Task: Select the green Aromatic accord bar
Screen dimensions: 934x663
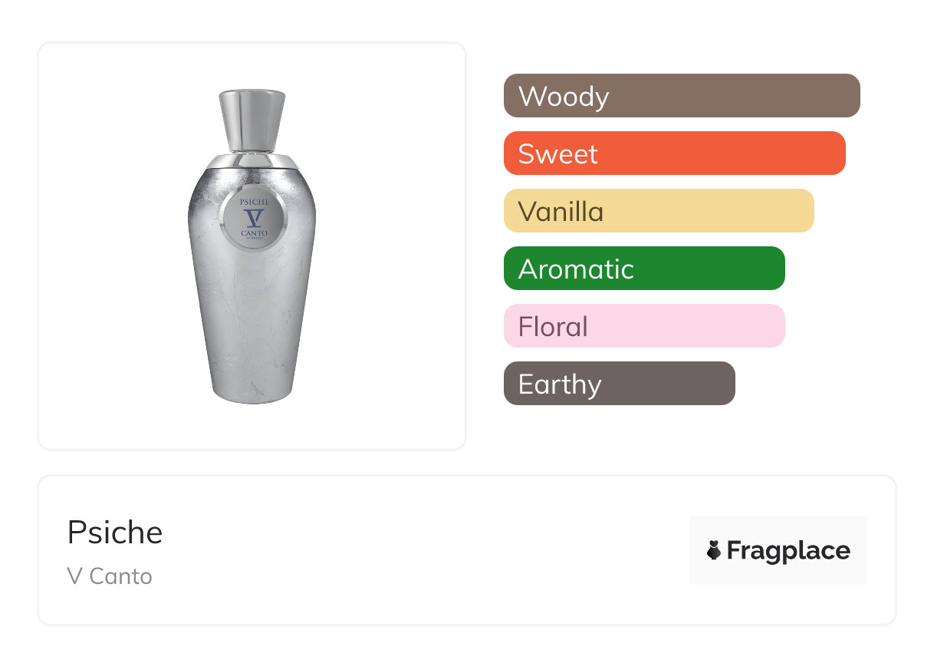Action: (643, 269)
